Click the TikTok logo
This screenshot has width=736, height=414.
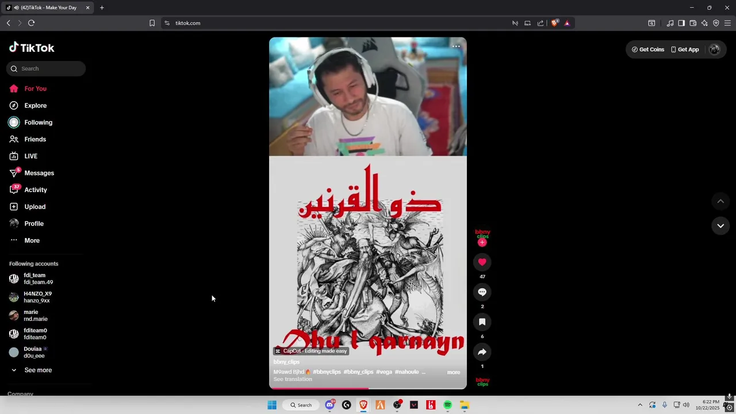[x=32, y=48]
